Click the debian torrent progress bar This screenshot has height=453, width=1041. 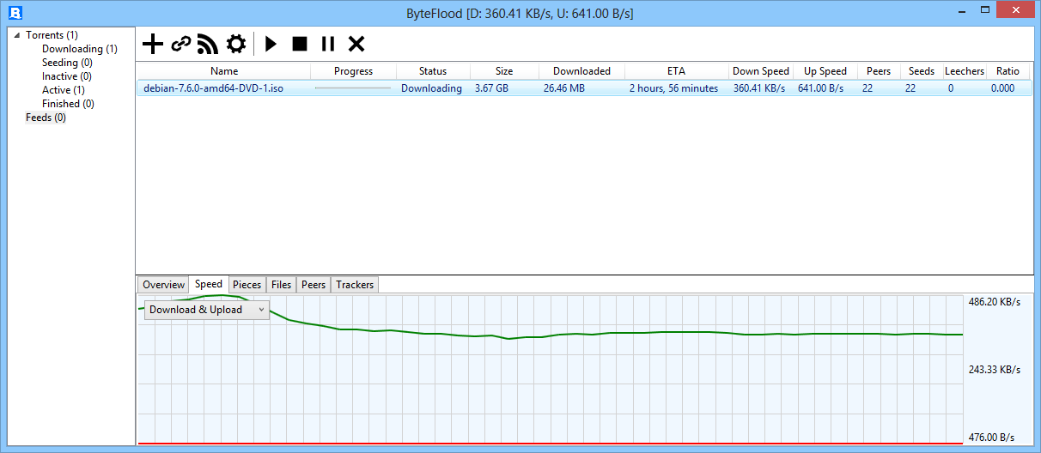coord(353,88)
